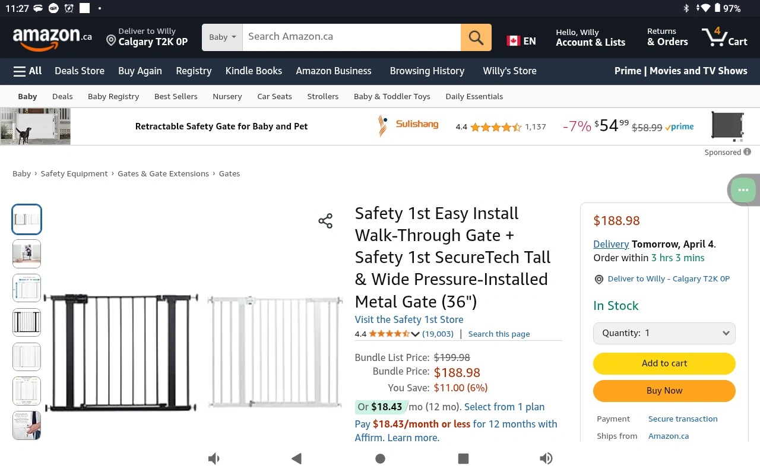Screen dimensions: 760x475
Task: Click the share icon beside product image
Action: coord(325,221)
